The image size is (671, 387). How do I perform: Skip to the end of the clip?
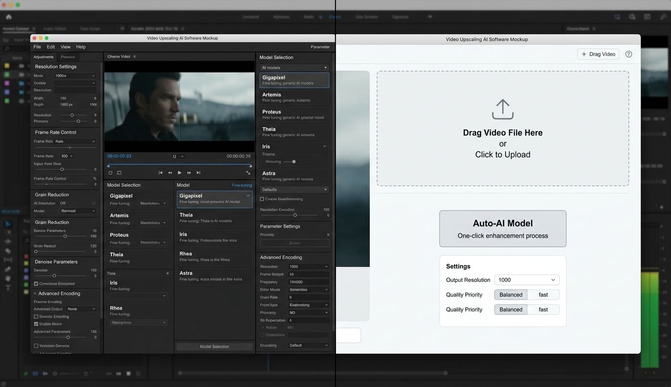pyautogui.click(x=198, y=173)
